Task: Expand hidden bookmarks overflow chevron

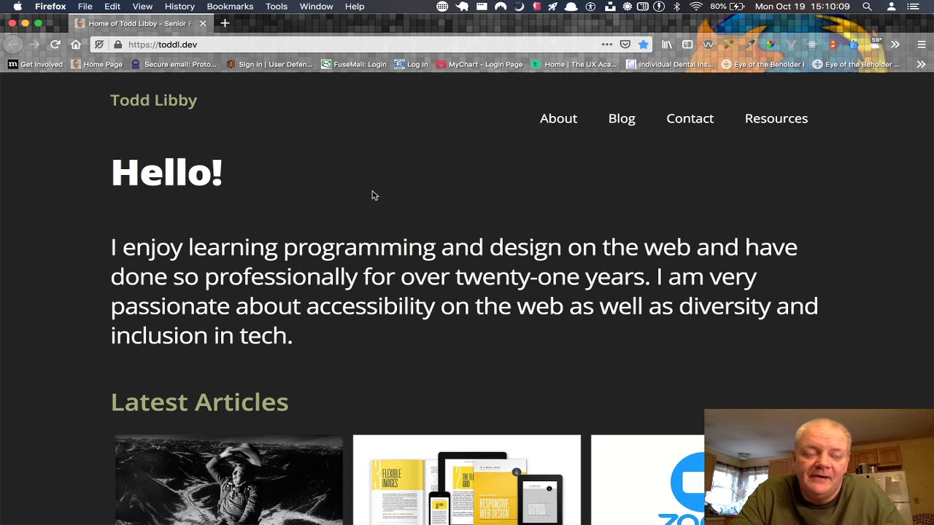Action: (921, 64)
